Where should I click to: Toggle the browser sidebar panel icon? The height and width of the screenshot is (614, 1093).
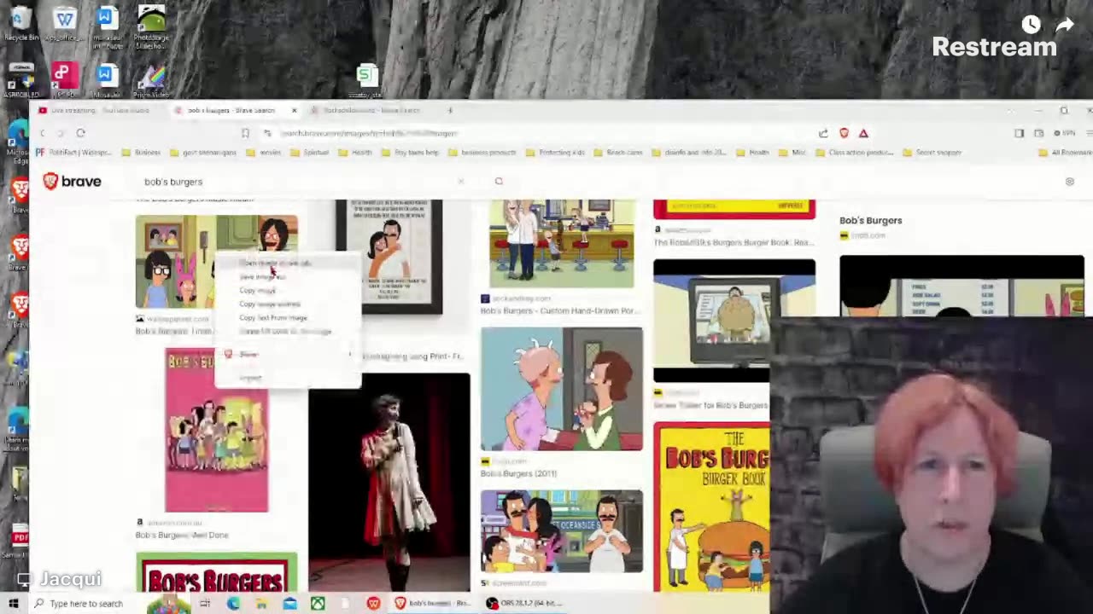[x=1019, y=133]
